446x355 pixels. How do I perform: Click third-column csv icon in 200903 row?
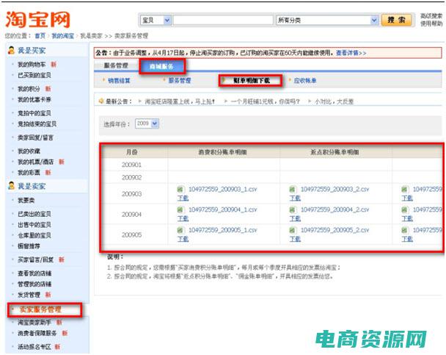pos(404,189)
